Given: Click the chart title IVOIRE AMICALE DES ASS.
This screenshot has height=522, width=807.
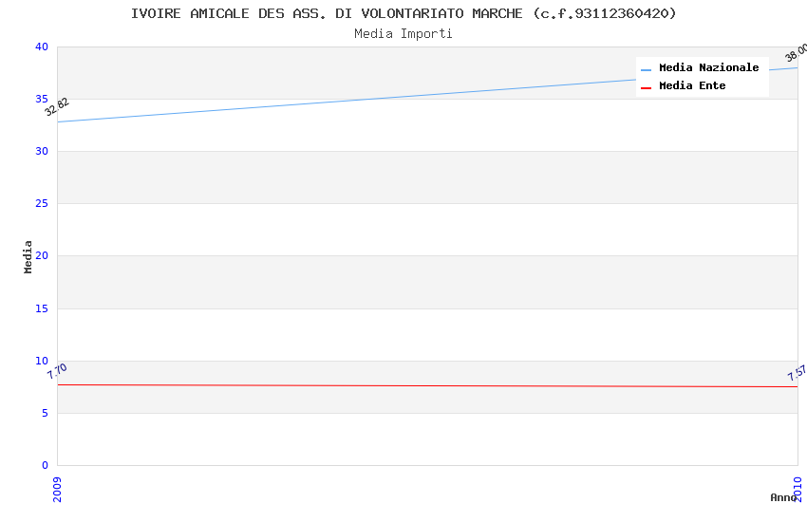Looking at the screenshot, I should [403, 13].
